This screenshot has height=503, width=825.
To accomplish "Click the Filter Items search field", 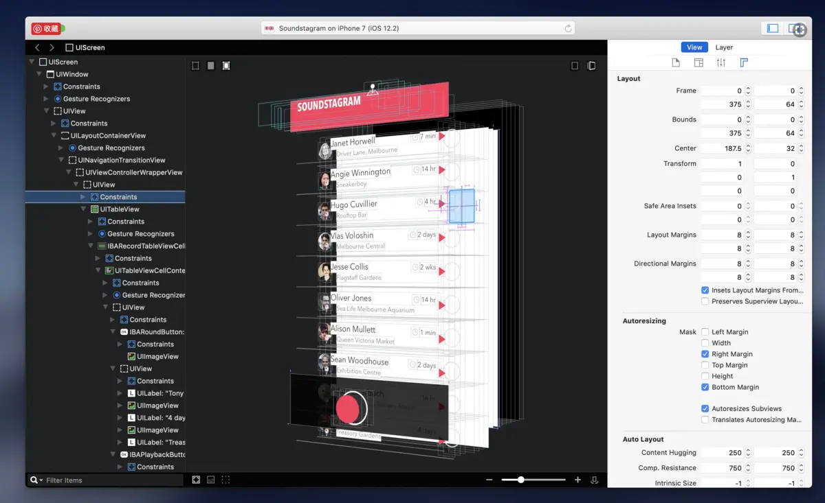I will [104, 480].
